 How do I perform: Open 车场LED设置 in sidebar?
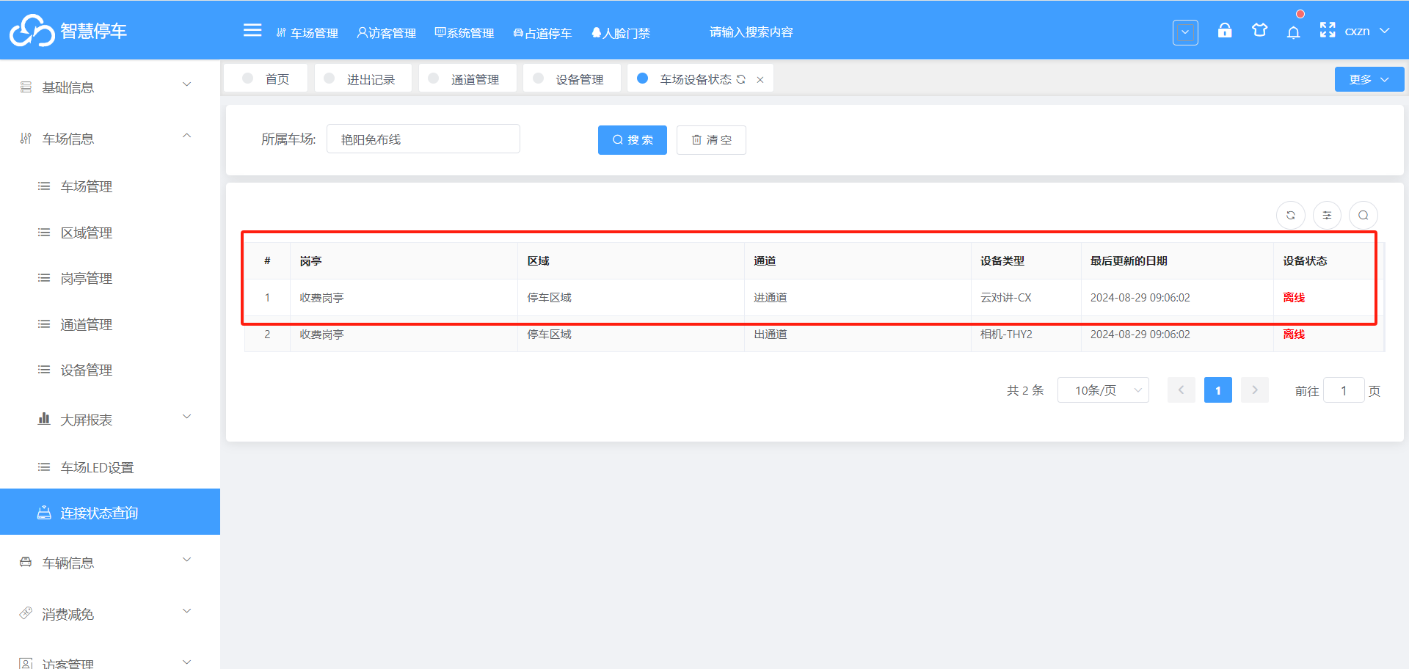110,467
